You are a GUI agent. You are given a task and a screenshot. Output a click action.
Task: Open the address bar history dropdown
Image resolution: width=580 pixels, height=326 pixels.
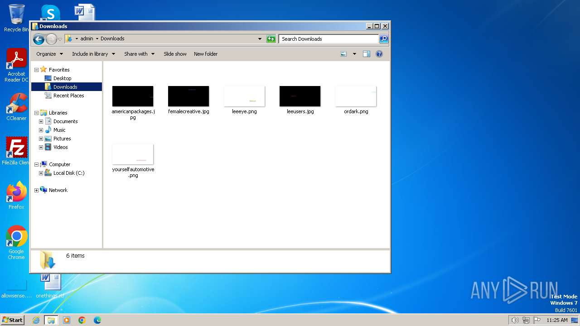[260, 39]
